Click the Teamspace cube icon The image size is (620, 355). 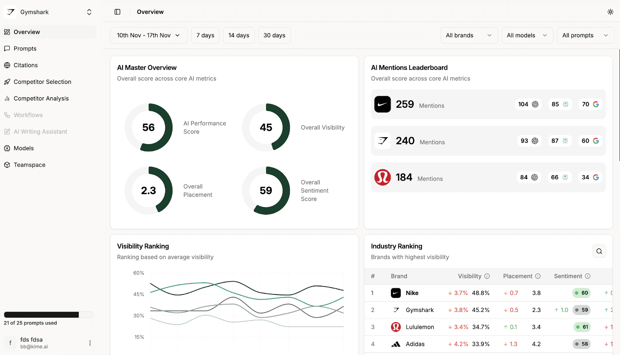(x=7, y=165)
